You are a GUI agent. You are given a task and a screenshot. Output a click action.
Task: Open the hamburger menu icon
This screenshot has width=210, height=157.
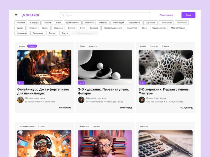[x=16, y=15]
